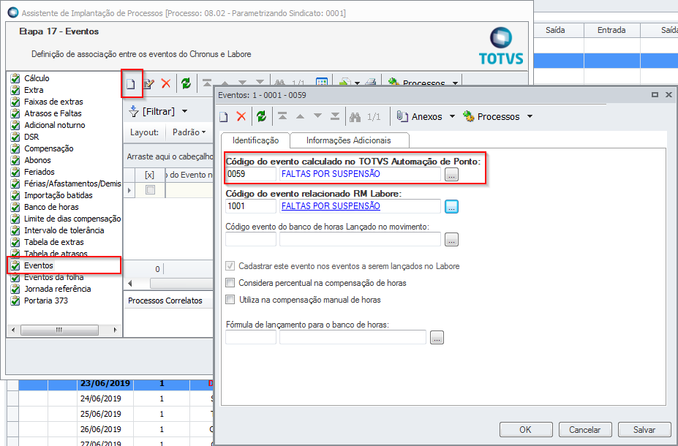Click the new record icon in wizard toolbar
Viewport: 678px width, 446px height.
point(131,83)
